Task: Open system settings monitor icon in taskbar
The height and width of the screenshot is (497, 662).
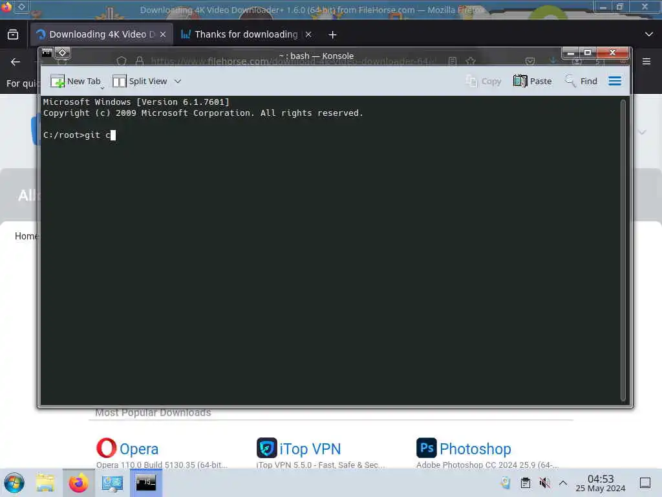Action: tap(112, 483)
